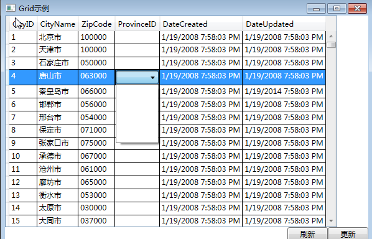Image resolution: width=372 pixels, height=239 pixels.
Task: Select the ZipCode cell 050000
Action: tap(96, 63)
